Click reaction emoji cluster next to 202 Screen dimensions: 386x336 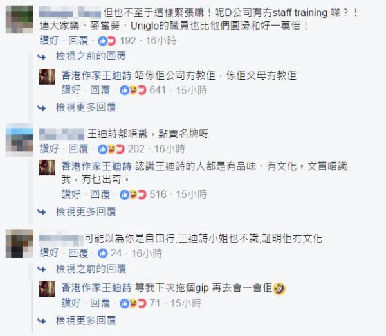(x=111, y=149)
